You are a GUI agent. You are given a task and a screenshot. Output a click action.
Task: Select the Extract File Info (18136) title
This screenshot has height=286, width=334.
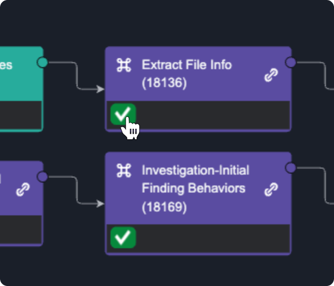click(186, 74)
